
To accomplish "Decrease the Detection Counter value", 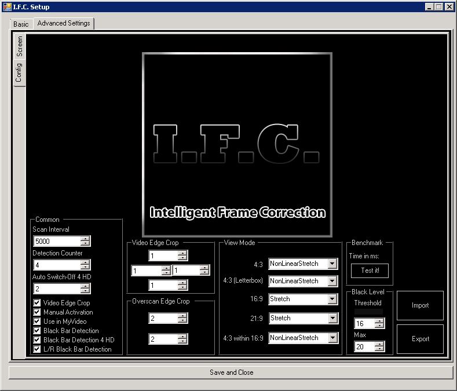I will tap(85, 267).
